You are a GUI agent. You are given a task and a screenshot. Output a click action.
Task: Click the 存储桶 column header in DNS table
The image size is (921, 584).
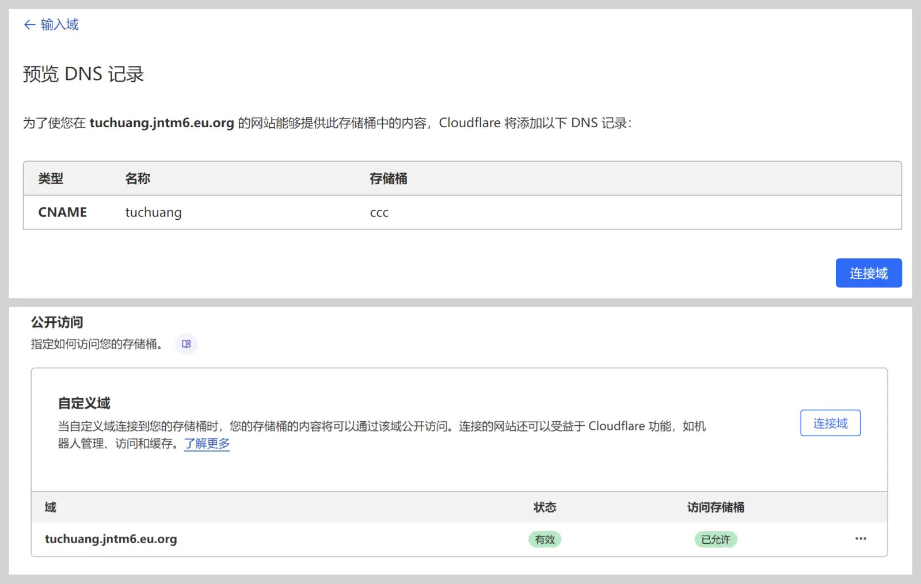(x=388, y=179)
